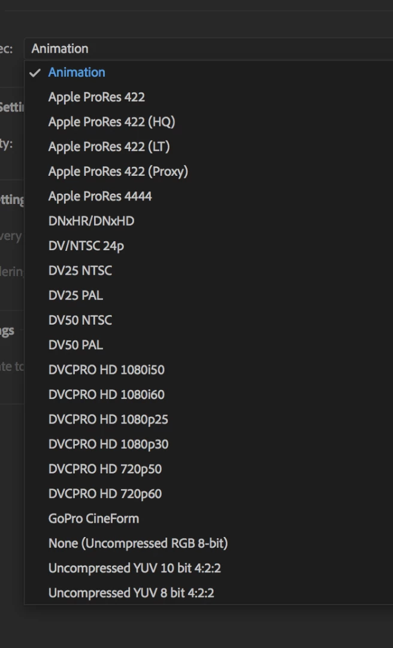The image size is (393, 648).
Task: Select the checked Animation codec option
Action: point(208,73)
